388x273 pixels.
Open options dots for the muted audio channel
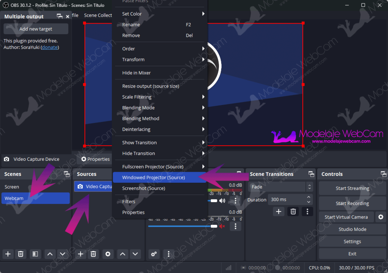pyautogui.click(x=235, y=226)
